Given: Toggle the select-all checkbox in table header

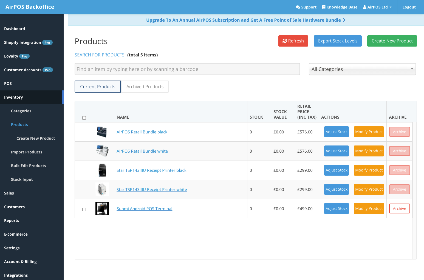Looking at the screenshot, I should tap(84, 118).
